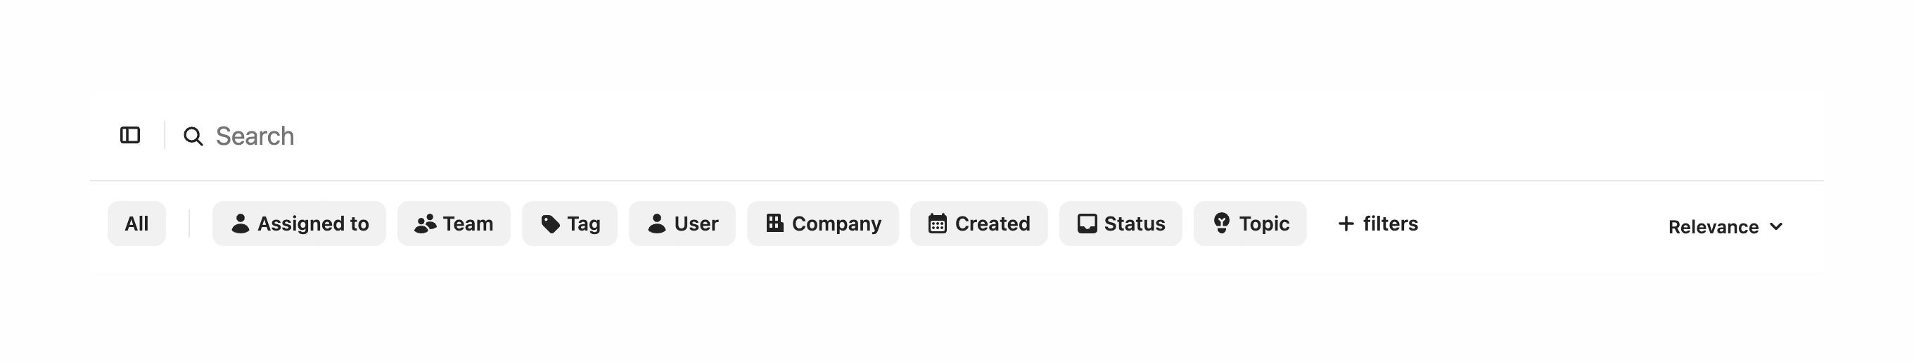Open the Status filter label
Image resolution: width=1914 pixels, height=362 pixels.
coord(1134,224)
